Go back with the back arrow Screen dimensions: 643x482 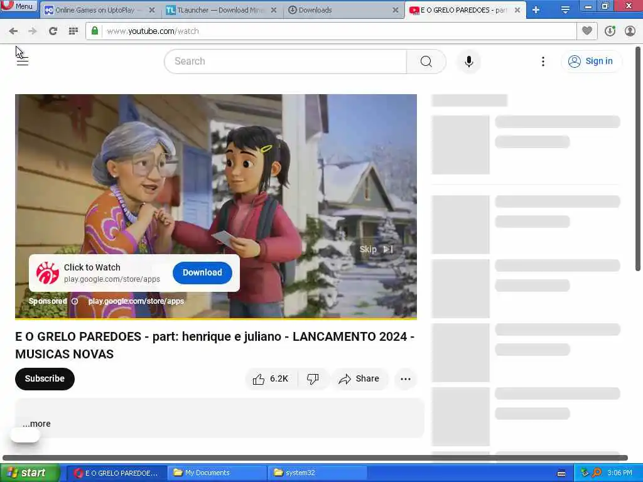click(13, 31)
